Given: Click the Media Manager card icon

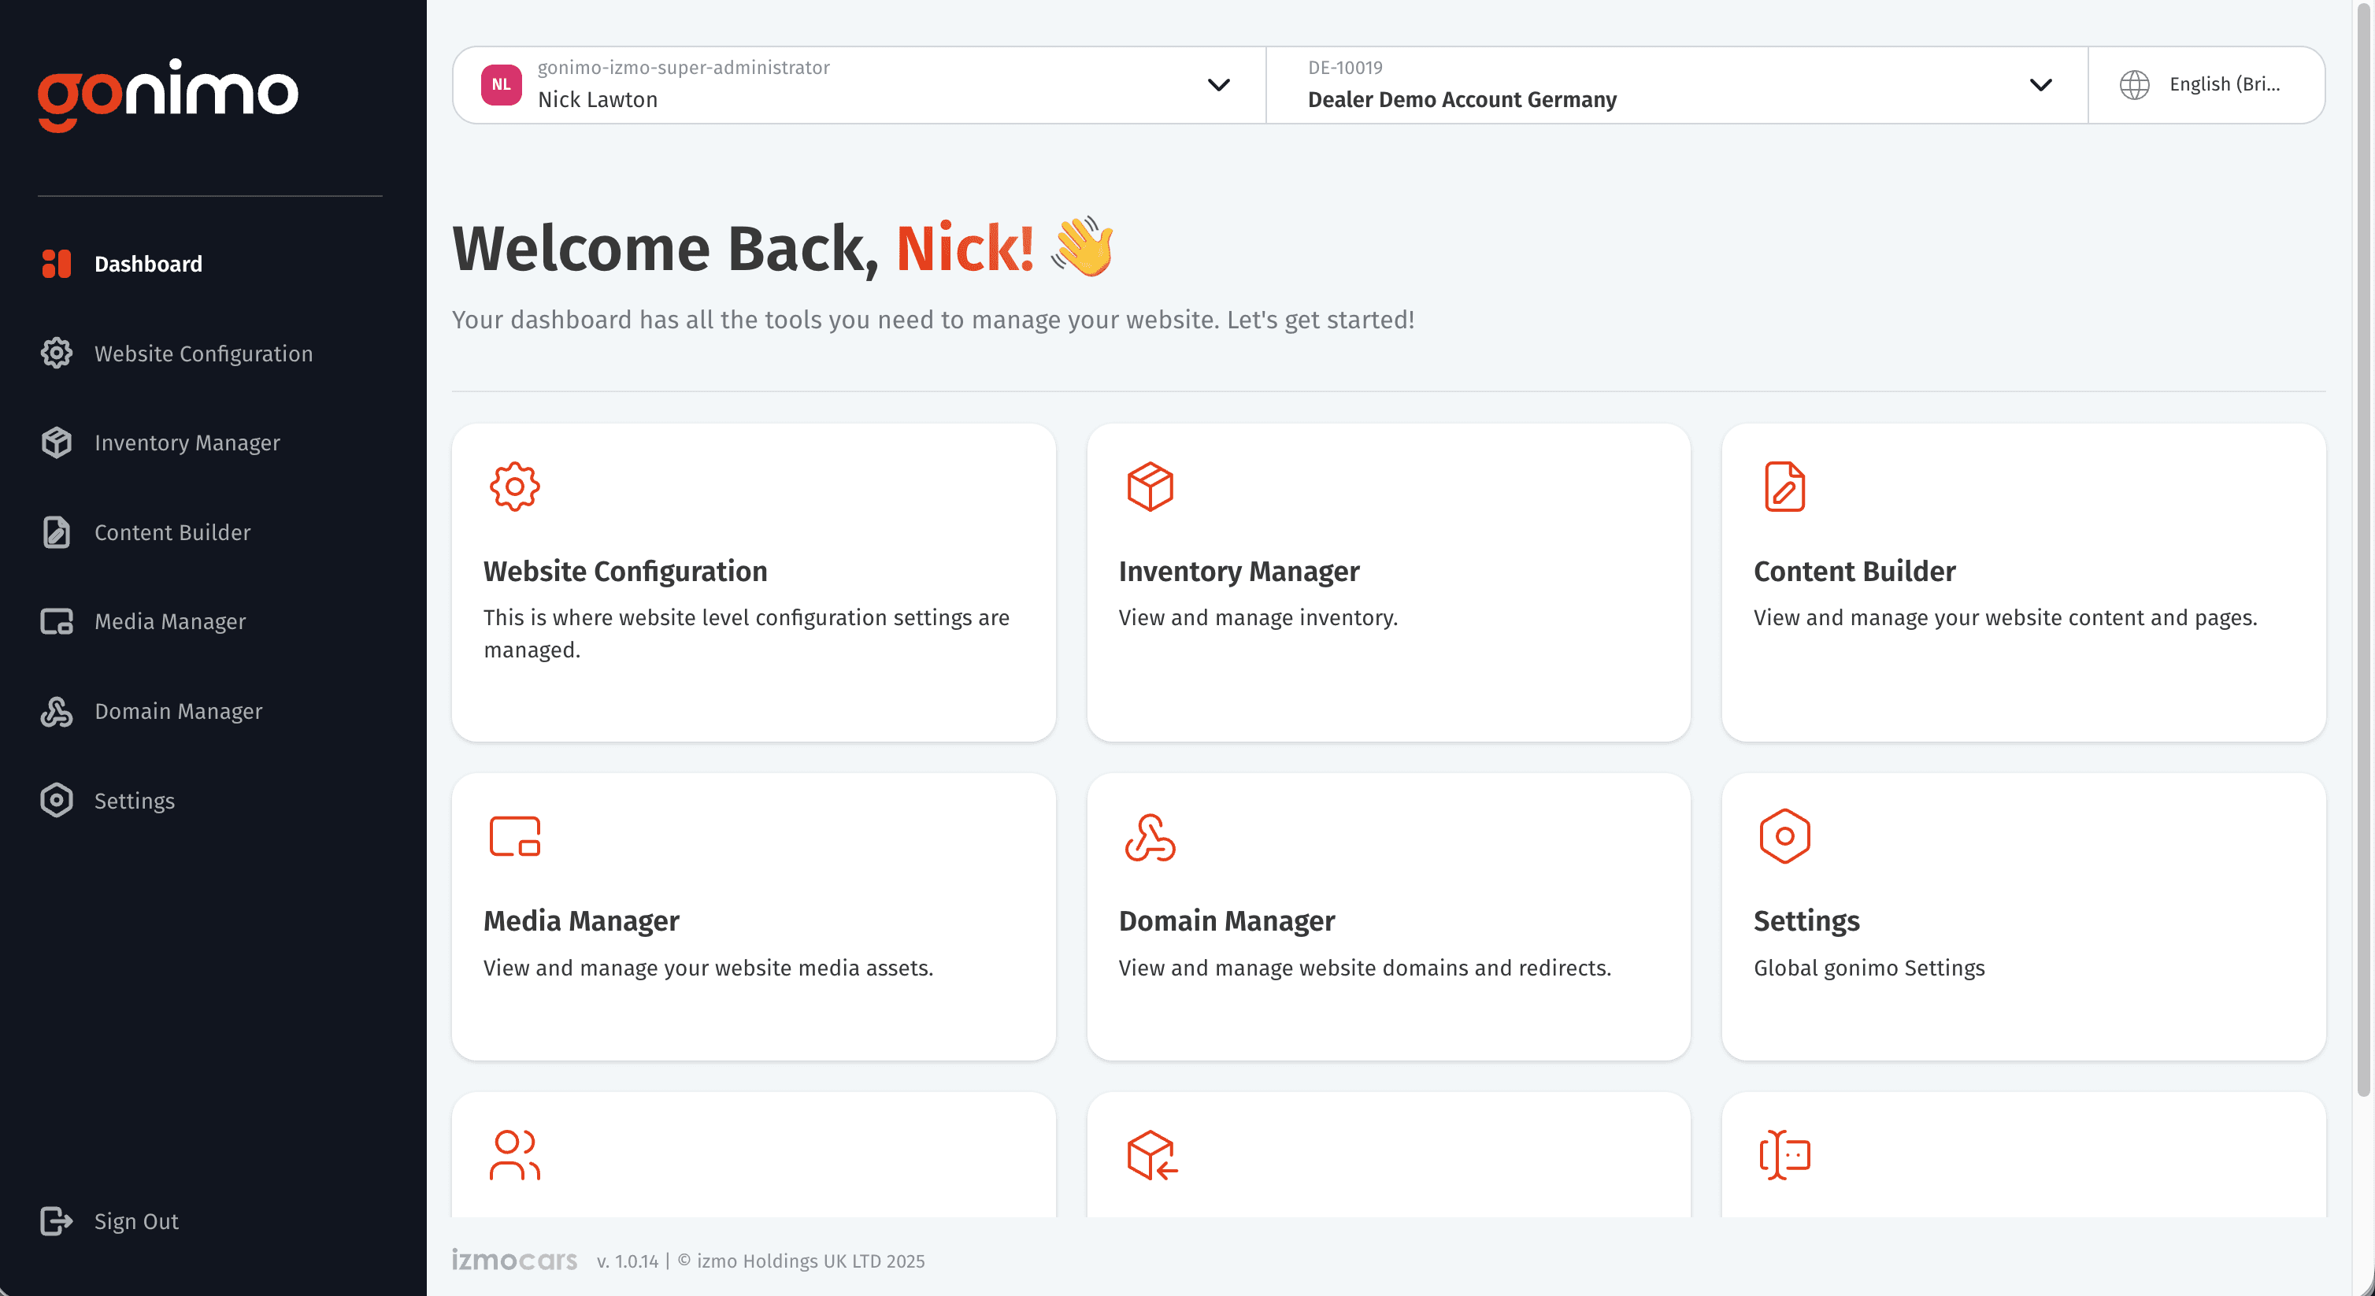Looking at the screenshot, I should [x=514, y=836].
